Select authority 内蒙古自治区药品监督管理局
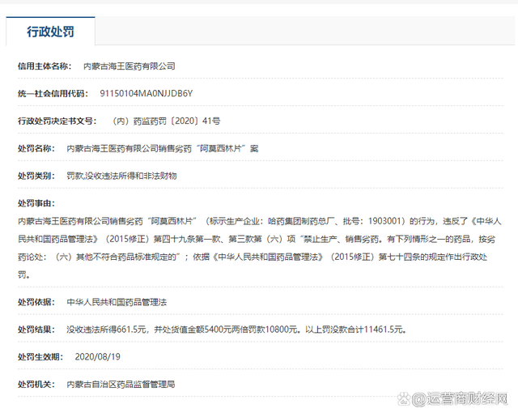This screenshot has width=518, height=417. (121, 385)
